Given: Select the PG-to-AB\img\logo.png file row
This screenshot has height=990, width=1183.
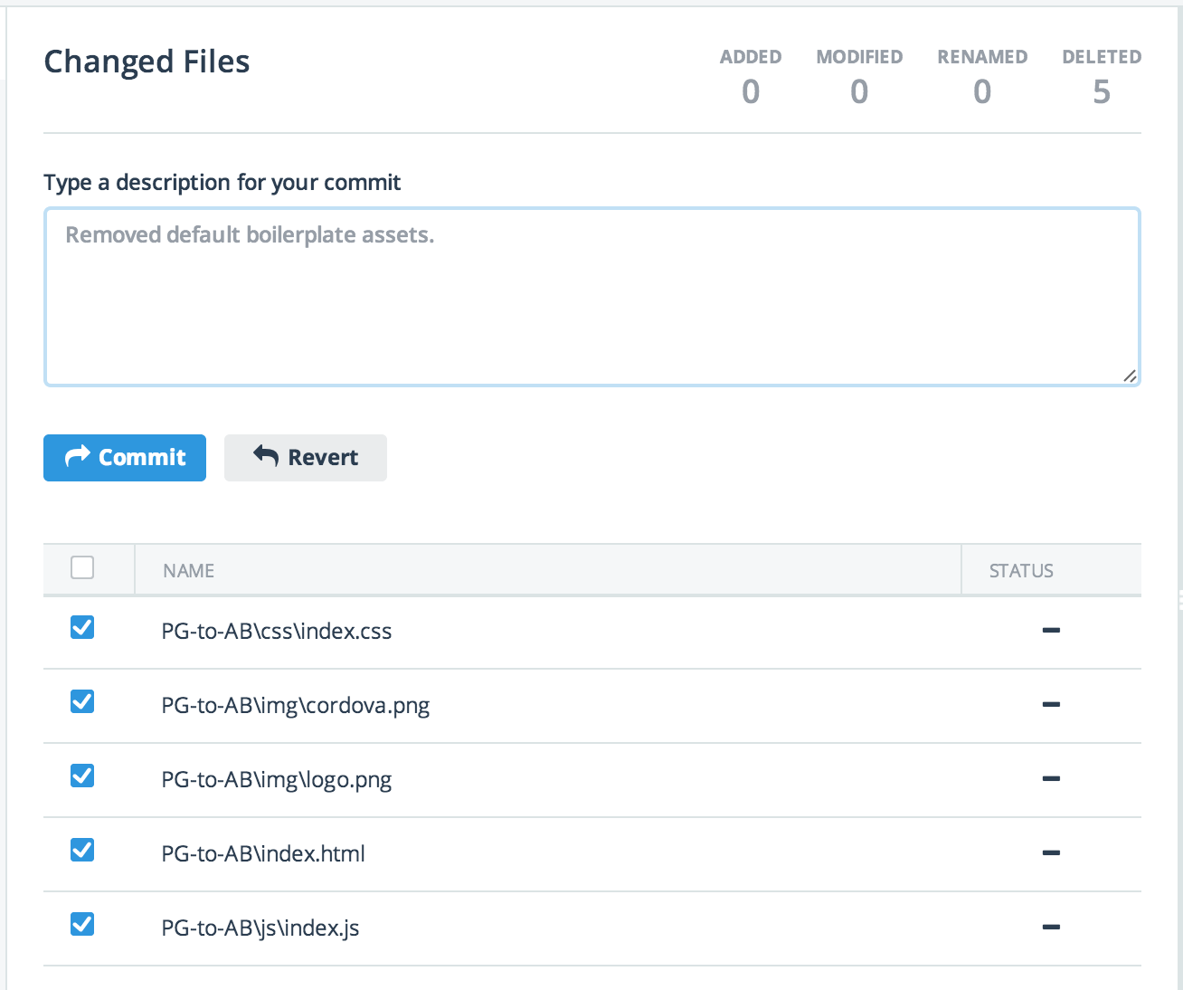Looking at the screenshot, I should coord(277,780).
